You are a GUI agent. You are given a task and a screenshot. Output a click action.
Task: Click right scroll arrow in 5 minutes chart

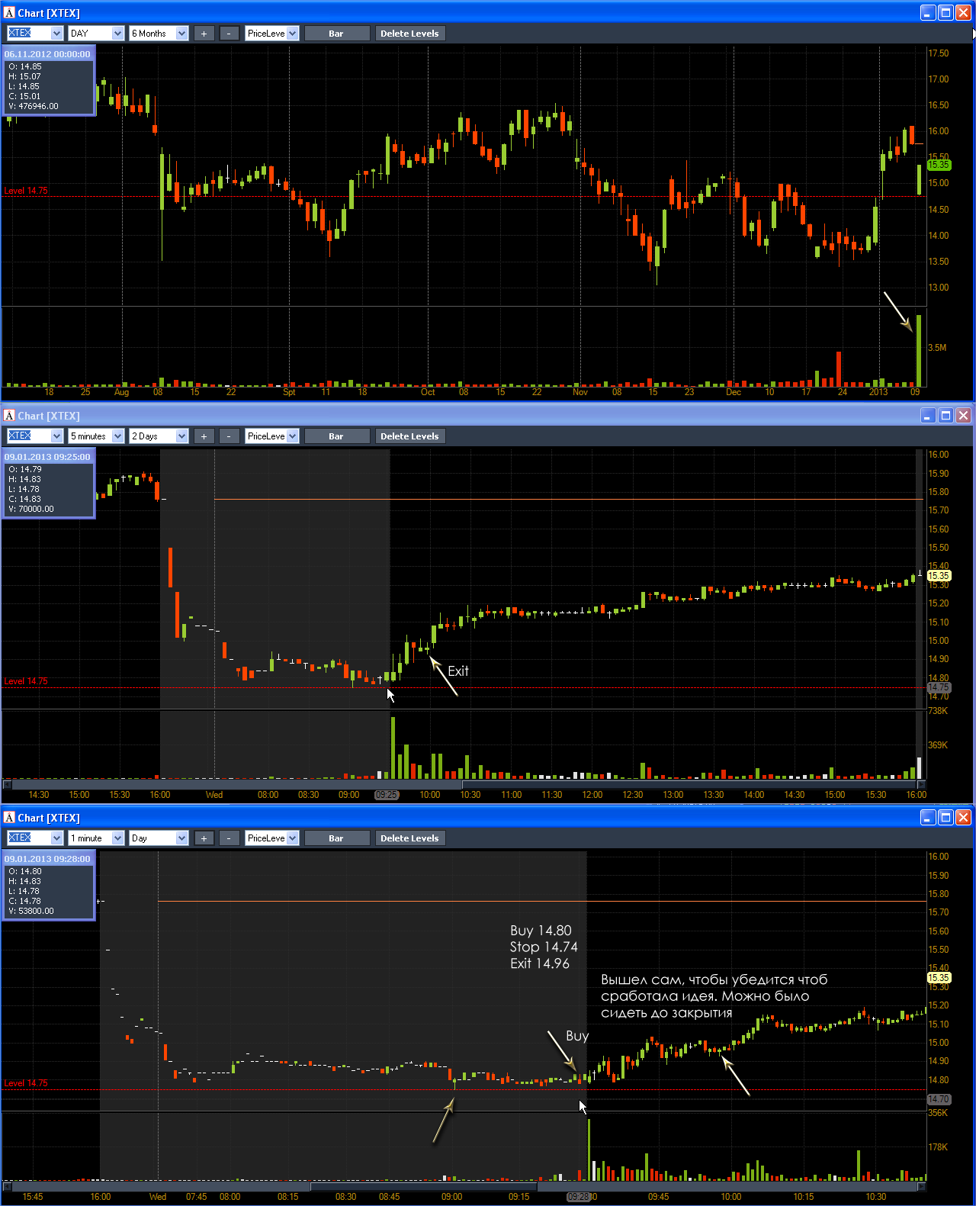[921, 784]
